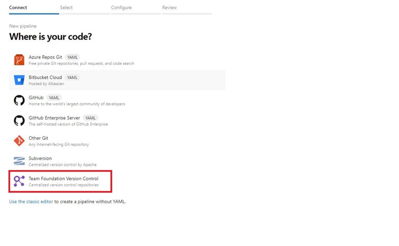This screenshot has height=246, width=399.
Task: Click the YAML badge next to GitHub
Action: pos(54,98)
